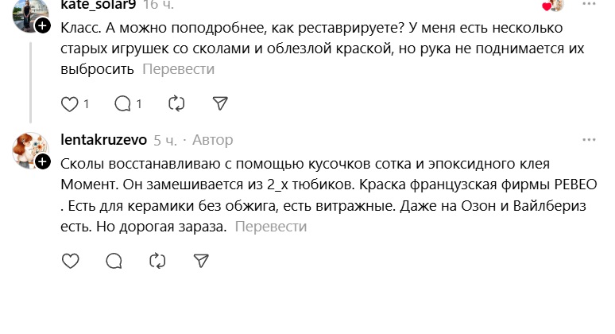This screenshot has width=615, height=334.
Task: Reply to lentakruzevo's comment
Action: [x=114, y=261]
